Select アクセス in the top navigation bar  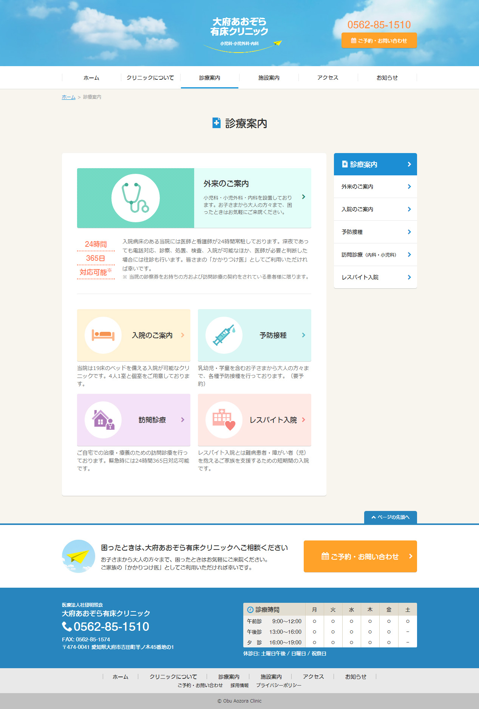click(x=328, y=78)
